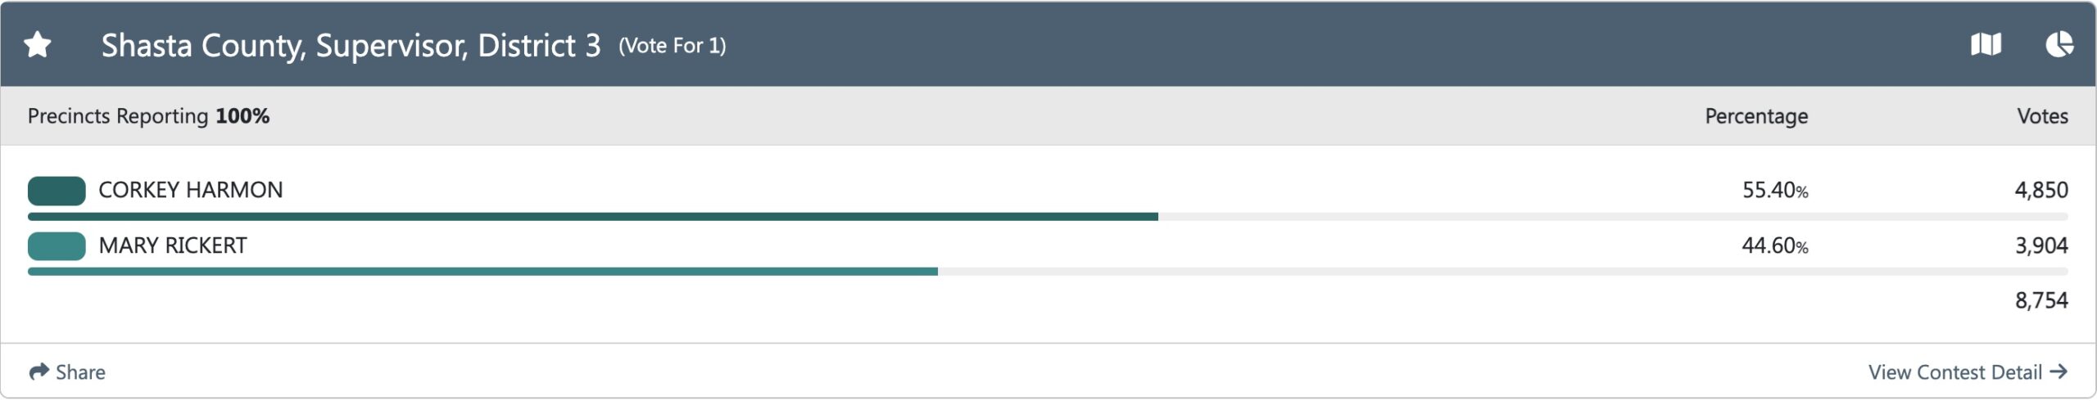Click the Votes column header
Viewport: 2097px width, 401px height.
coord(2041,116)
